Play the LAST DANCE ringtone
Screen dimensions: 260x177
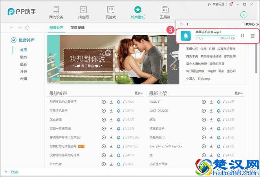(204, 111)
